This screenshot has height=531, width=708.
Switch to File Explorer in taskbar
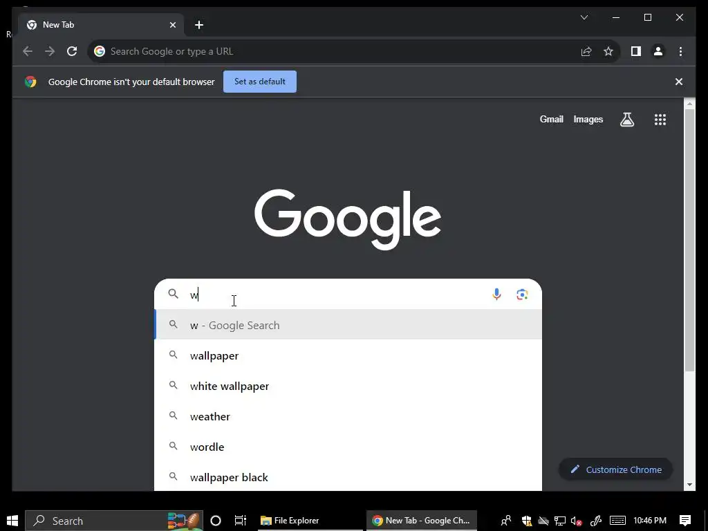309,521
